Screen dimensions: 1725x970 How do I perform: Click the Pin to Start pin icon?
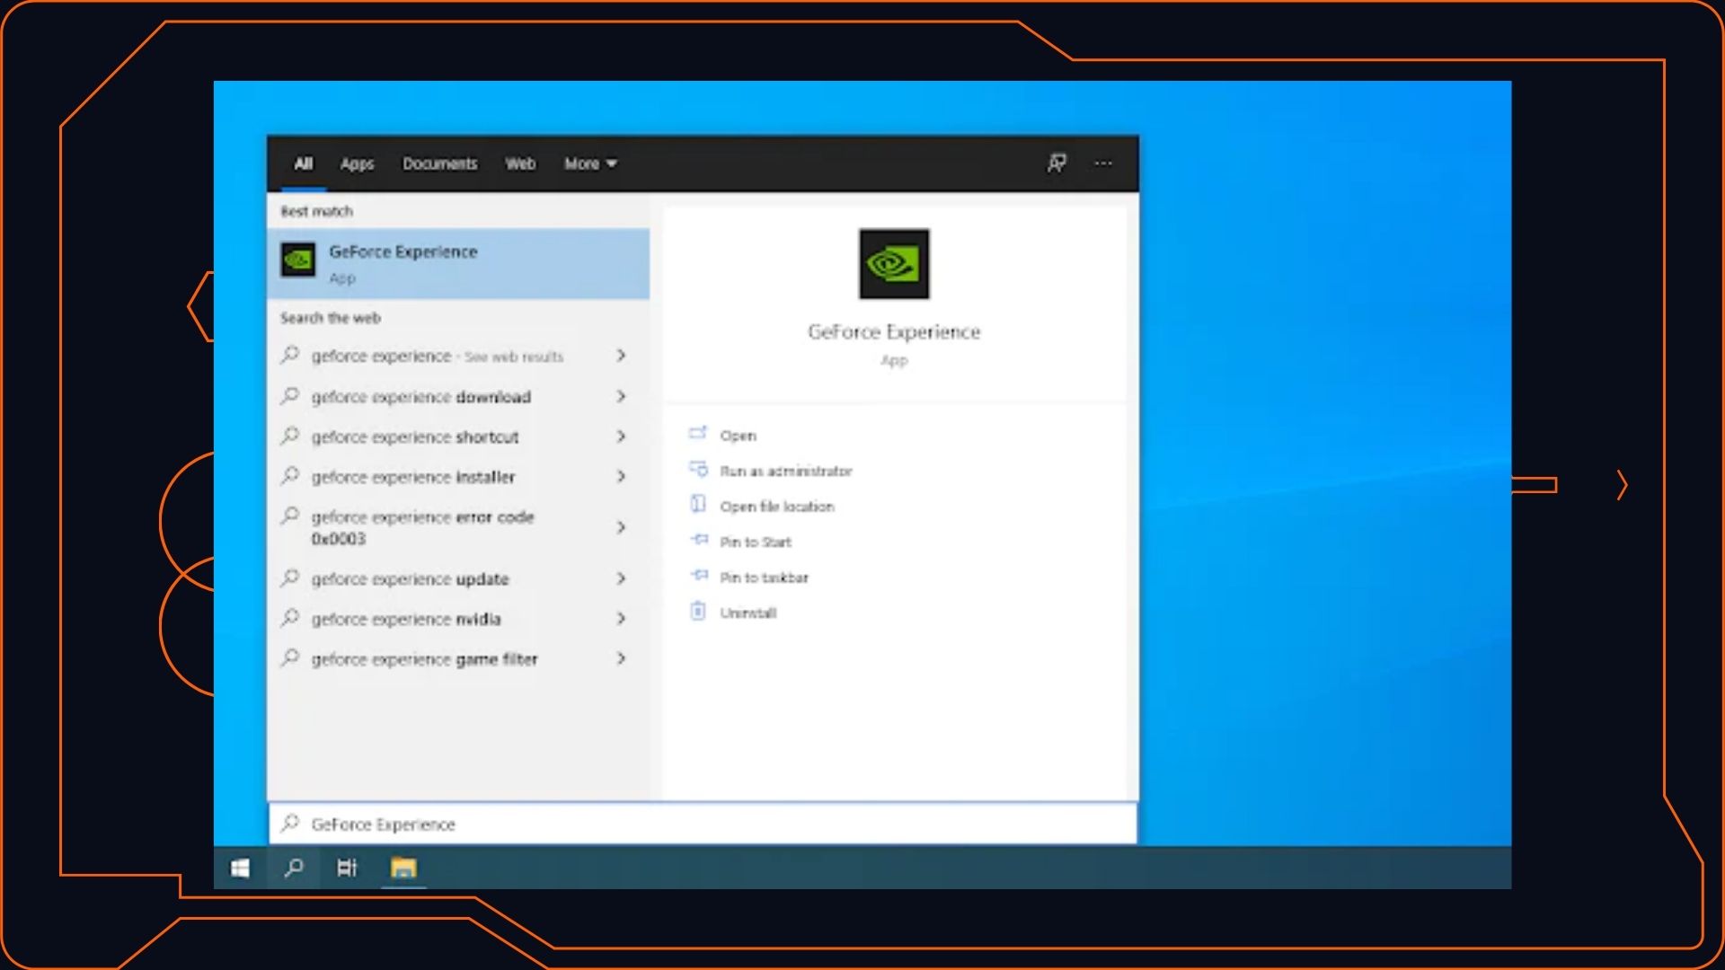point(699,540)
